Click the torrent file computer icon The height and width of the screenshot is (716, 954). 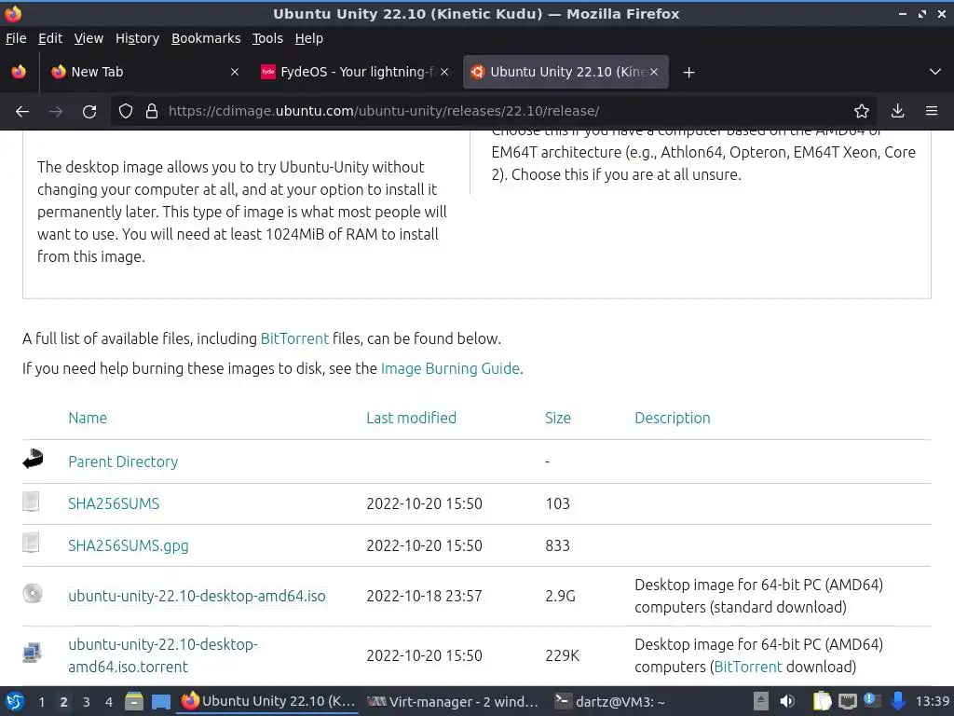point(33,653)
